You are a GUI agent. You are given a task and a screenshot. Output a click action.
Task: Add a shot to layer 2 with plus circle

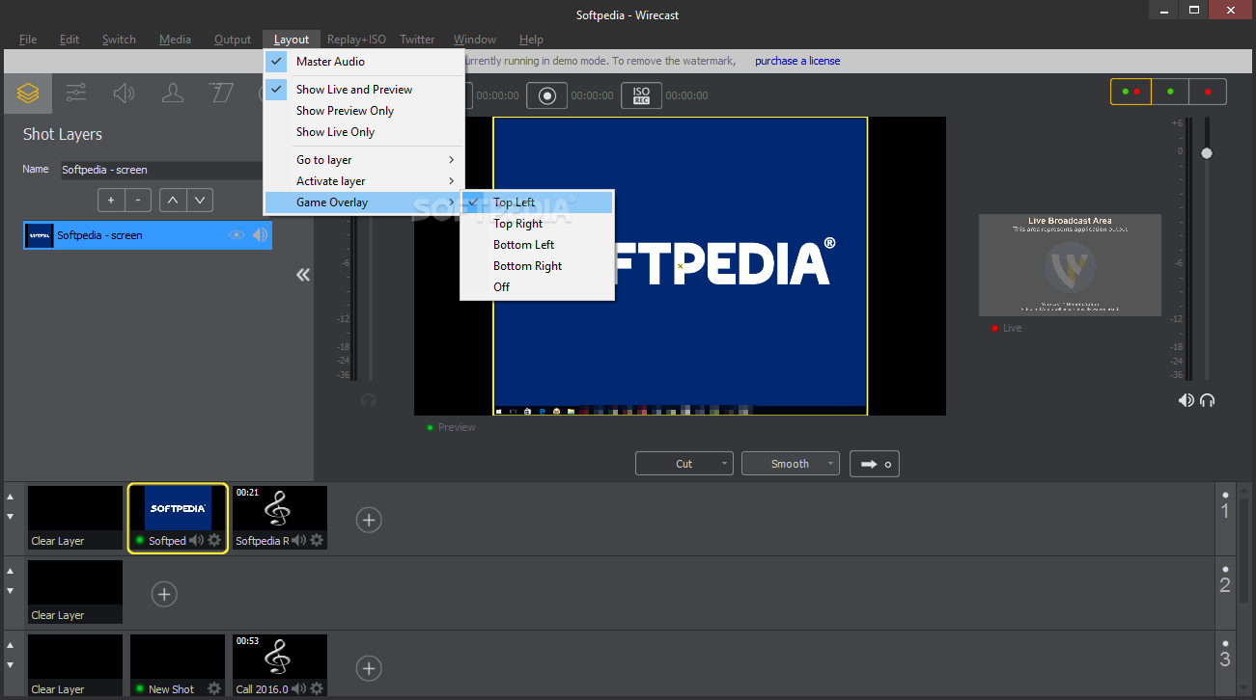(164, 594)
